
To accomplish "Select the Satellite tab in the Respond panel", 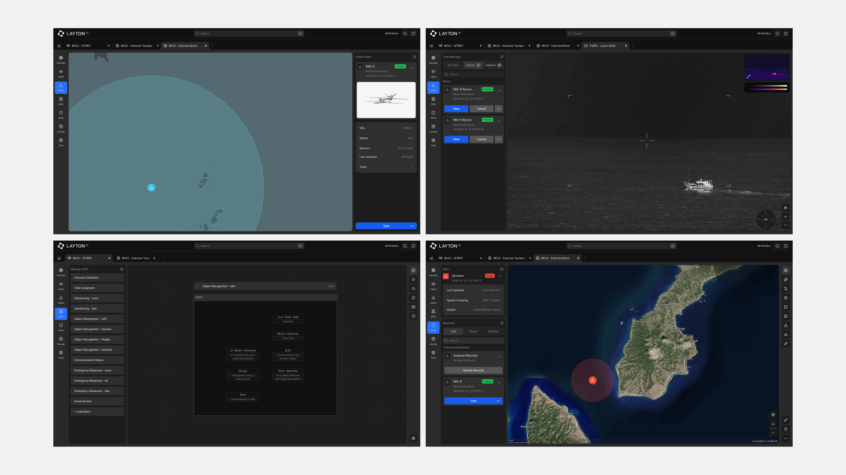I will pyautogui.click(x=493, y=331).
